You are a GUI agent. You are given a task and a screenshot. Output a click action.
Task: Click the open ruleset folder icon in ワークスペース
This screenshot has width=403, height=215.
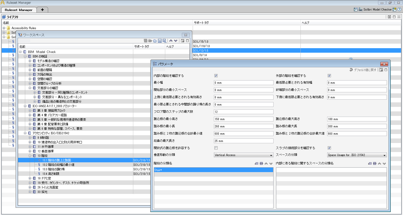(150, 41)
